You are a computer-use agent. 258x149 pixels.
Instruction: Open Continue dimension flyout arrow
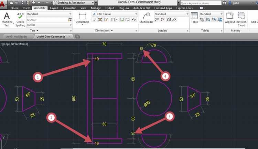point(117,20)
